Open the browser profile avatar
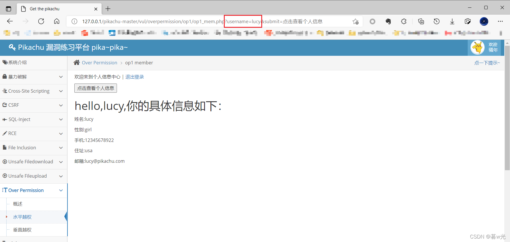 pyautogui.click(x=484, y=21)
